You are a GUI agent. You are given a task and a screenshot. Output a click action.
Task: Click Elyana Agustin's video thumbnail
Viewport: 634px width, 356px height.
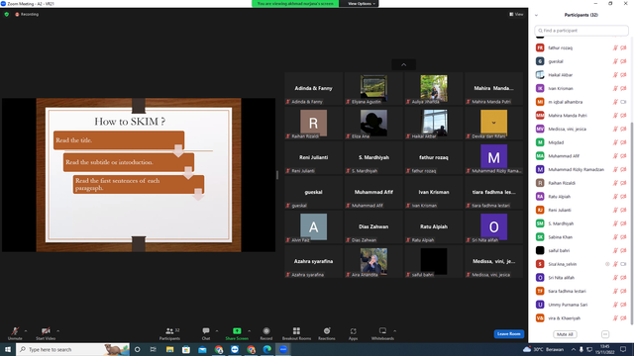pos(373,89)
